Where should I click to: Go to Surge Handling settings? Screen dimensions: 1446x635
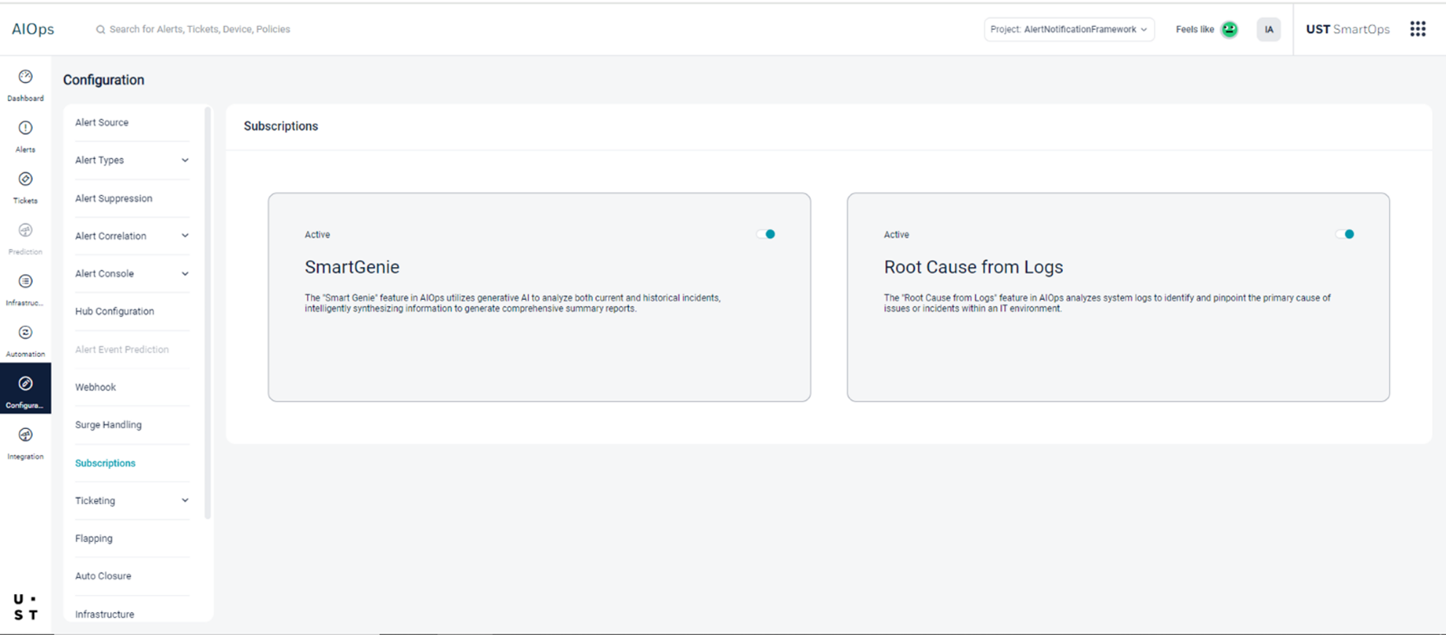click(108, 425)
